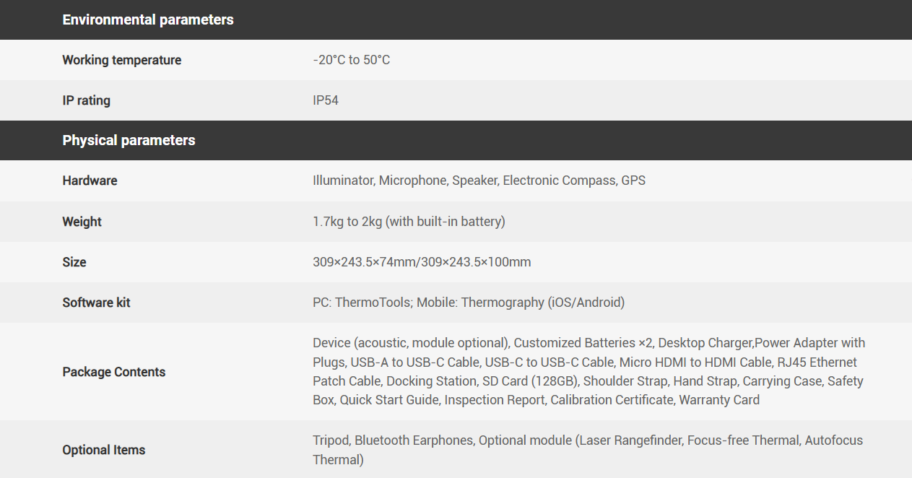The image size is (912, 478).
Task: Click the Physical parameters section header
Action: coord(129,141)
